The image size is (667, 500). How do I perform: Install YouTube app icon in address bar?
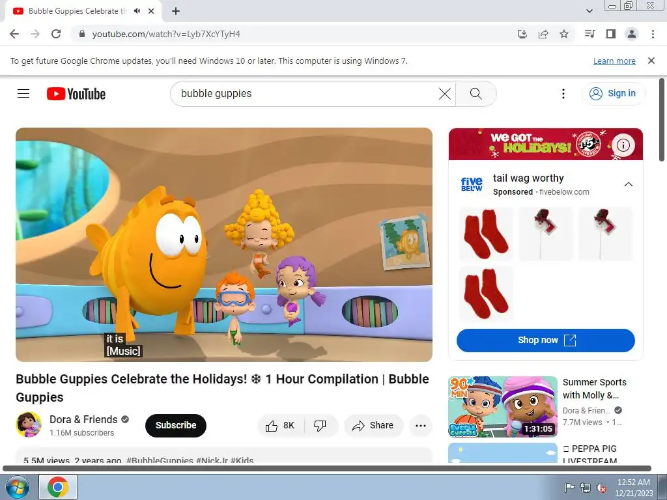[522, 34]
